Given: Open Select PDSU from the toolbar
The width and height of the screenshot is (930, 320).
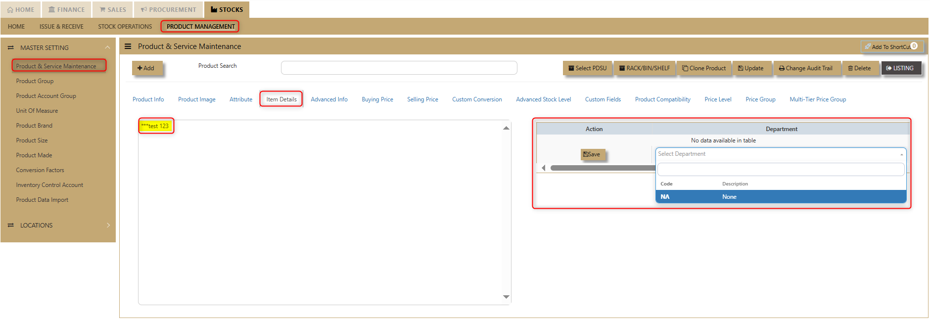Looking at the screenshot, I should tap(587, 68).
